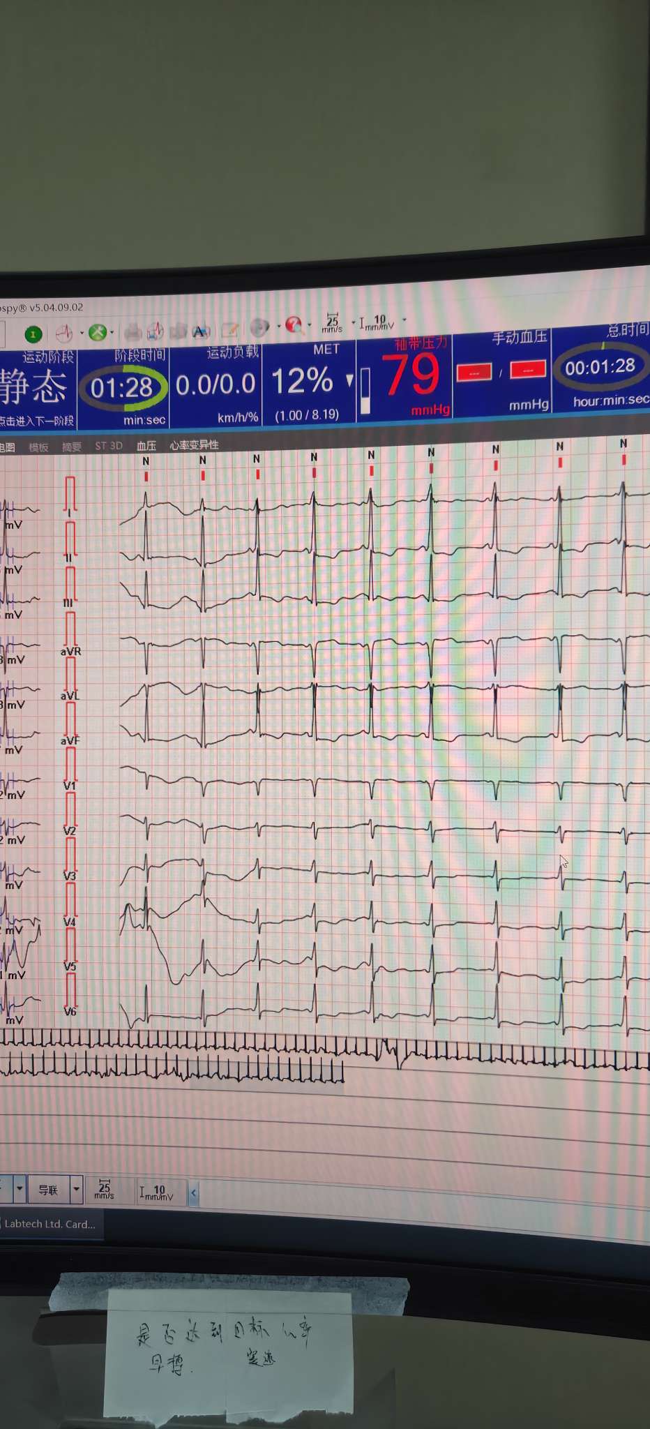The width and height of the screenshot is (650, 1429).
Task: Open the green wrench tools icon
Action: click(x=98, y=333)
